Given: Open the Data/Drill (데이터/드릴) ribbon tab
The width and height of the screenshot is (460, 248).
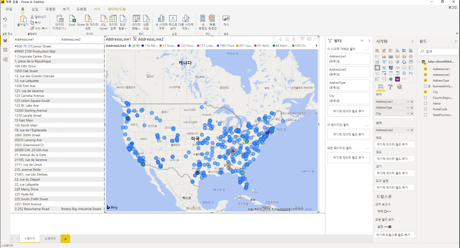Looking at the screenshot, I should tap(117, 9).
